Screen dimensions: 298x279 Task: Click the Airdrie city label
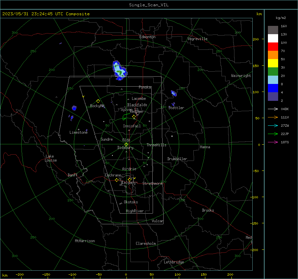point(129,169)
